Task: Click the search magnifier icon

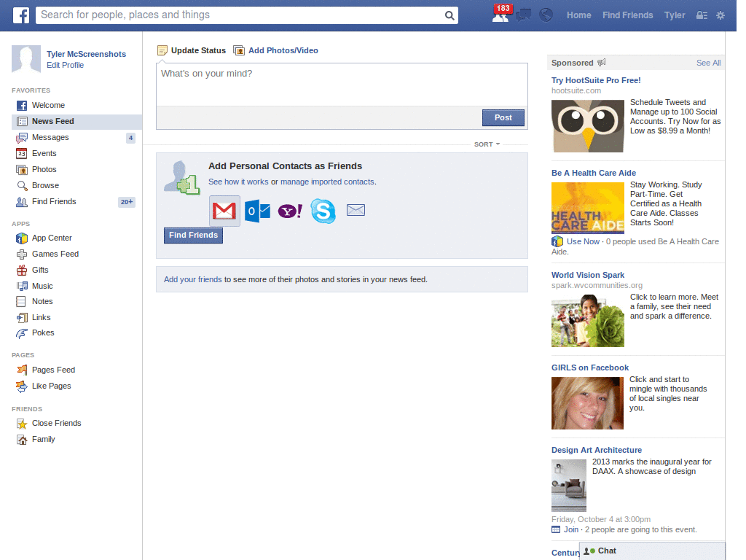Action: [x=449, y=15]
